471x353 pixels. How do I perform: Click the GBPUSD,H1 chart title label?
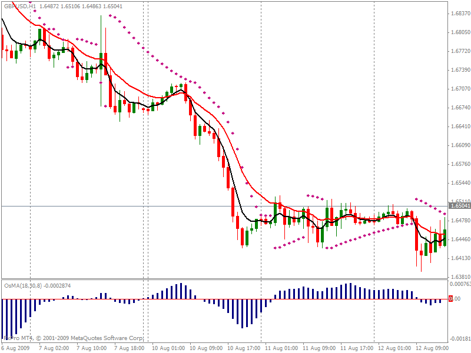click(16, 5)
